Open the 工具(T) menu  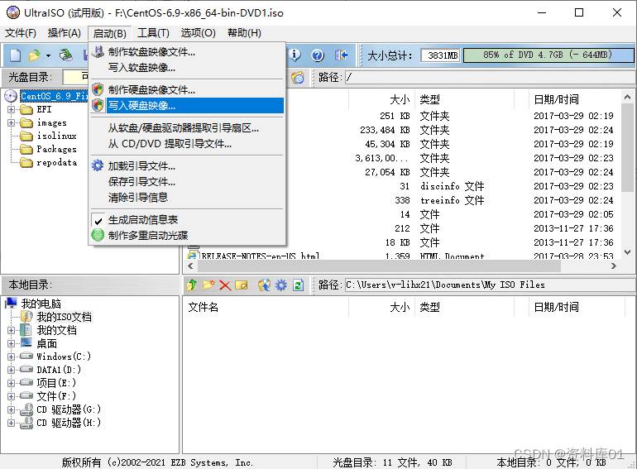pyautogui.click(x=153, y=33)
